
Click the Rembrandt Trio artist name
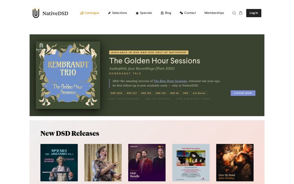click(x=125, y=74)
